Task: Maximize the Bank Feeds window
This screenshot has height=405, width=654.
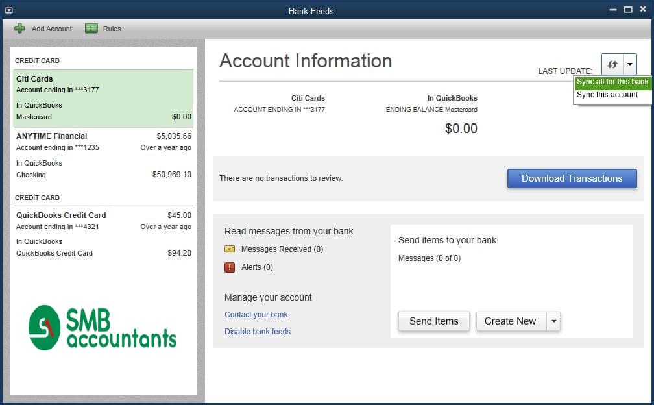Action: click(628, 10)
